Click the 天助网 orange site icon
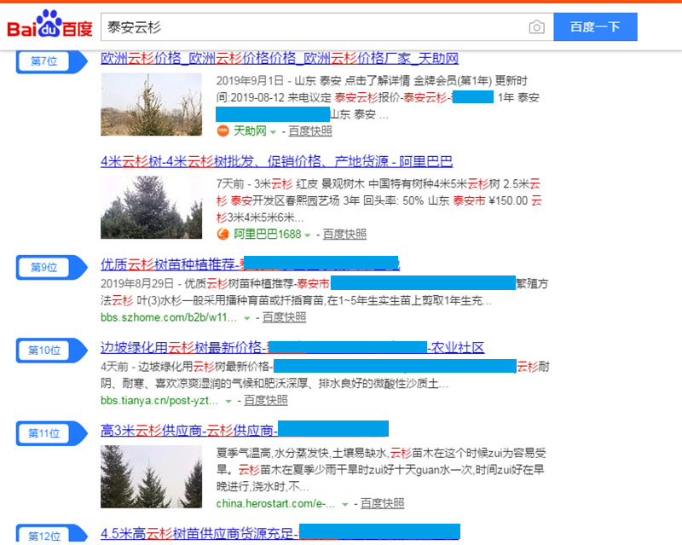The image size is (682, 545). 223,131
